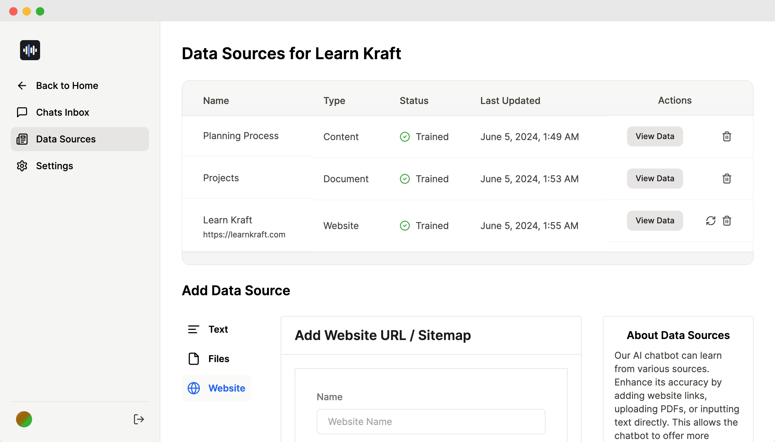Click the Files document icon
Image resolution: width=775 pixels, height=442 pixels.
point(194,359)
